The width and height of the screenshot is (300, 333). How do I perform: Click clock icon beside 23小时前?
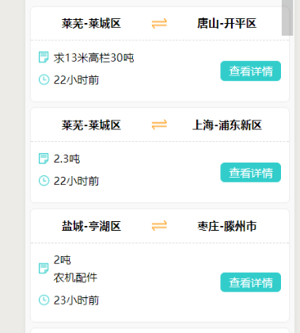pos(44,300)
